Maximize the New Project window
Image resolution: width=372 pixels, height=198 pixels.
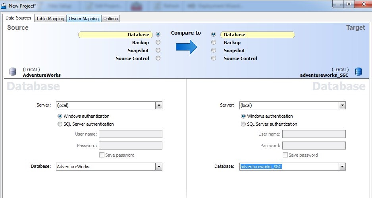[x=349, y=4]
